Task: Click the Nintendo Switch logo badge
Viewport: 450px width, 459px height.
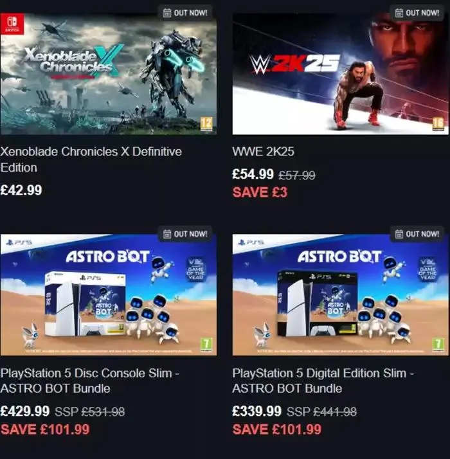Action: (12, 24)
